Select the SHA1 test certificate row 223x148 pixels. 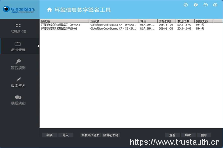131,29
